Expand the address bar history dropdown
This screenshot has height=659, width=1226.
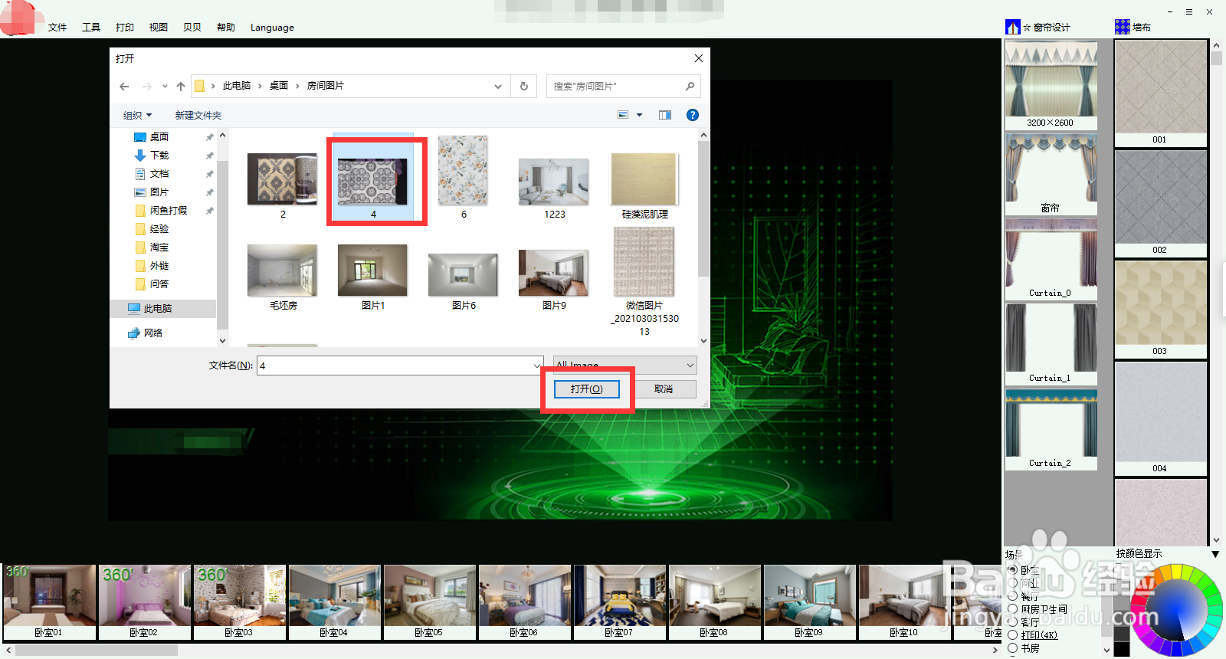click(498, 87)
